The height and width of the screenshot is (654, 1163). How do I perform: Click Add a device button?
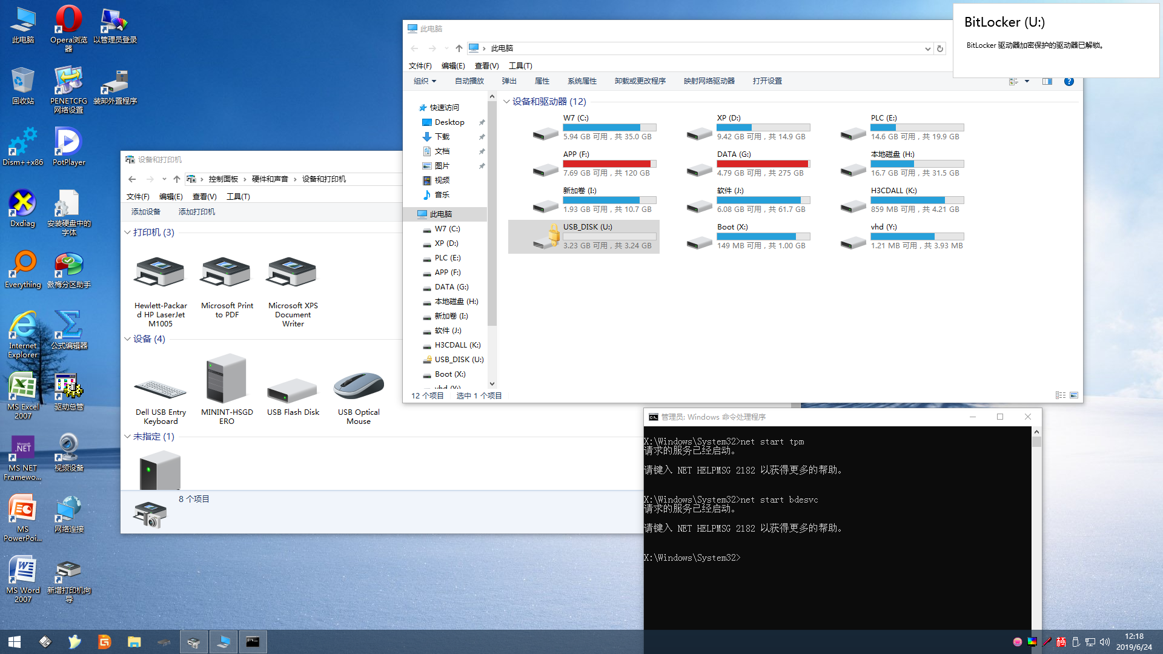(x=145, y=212)
